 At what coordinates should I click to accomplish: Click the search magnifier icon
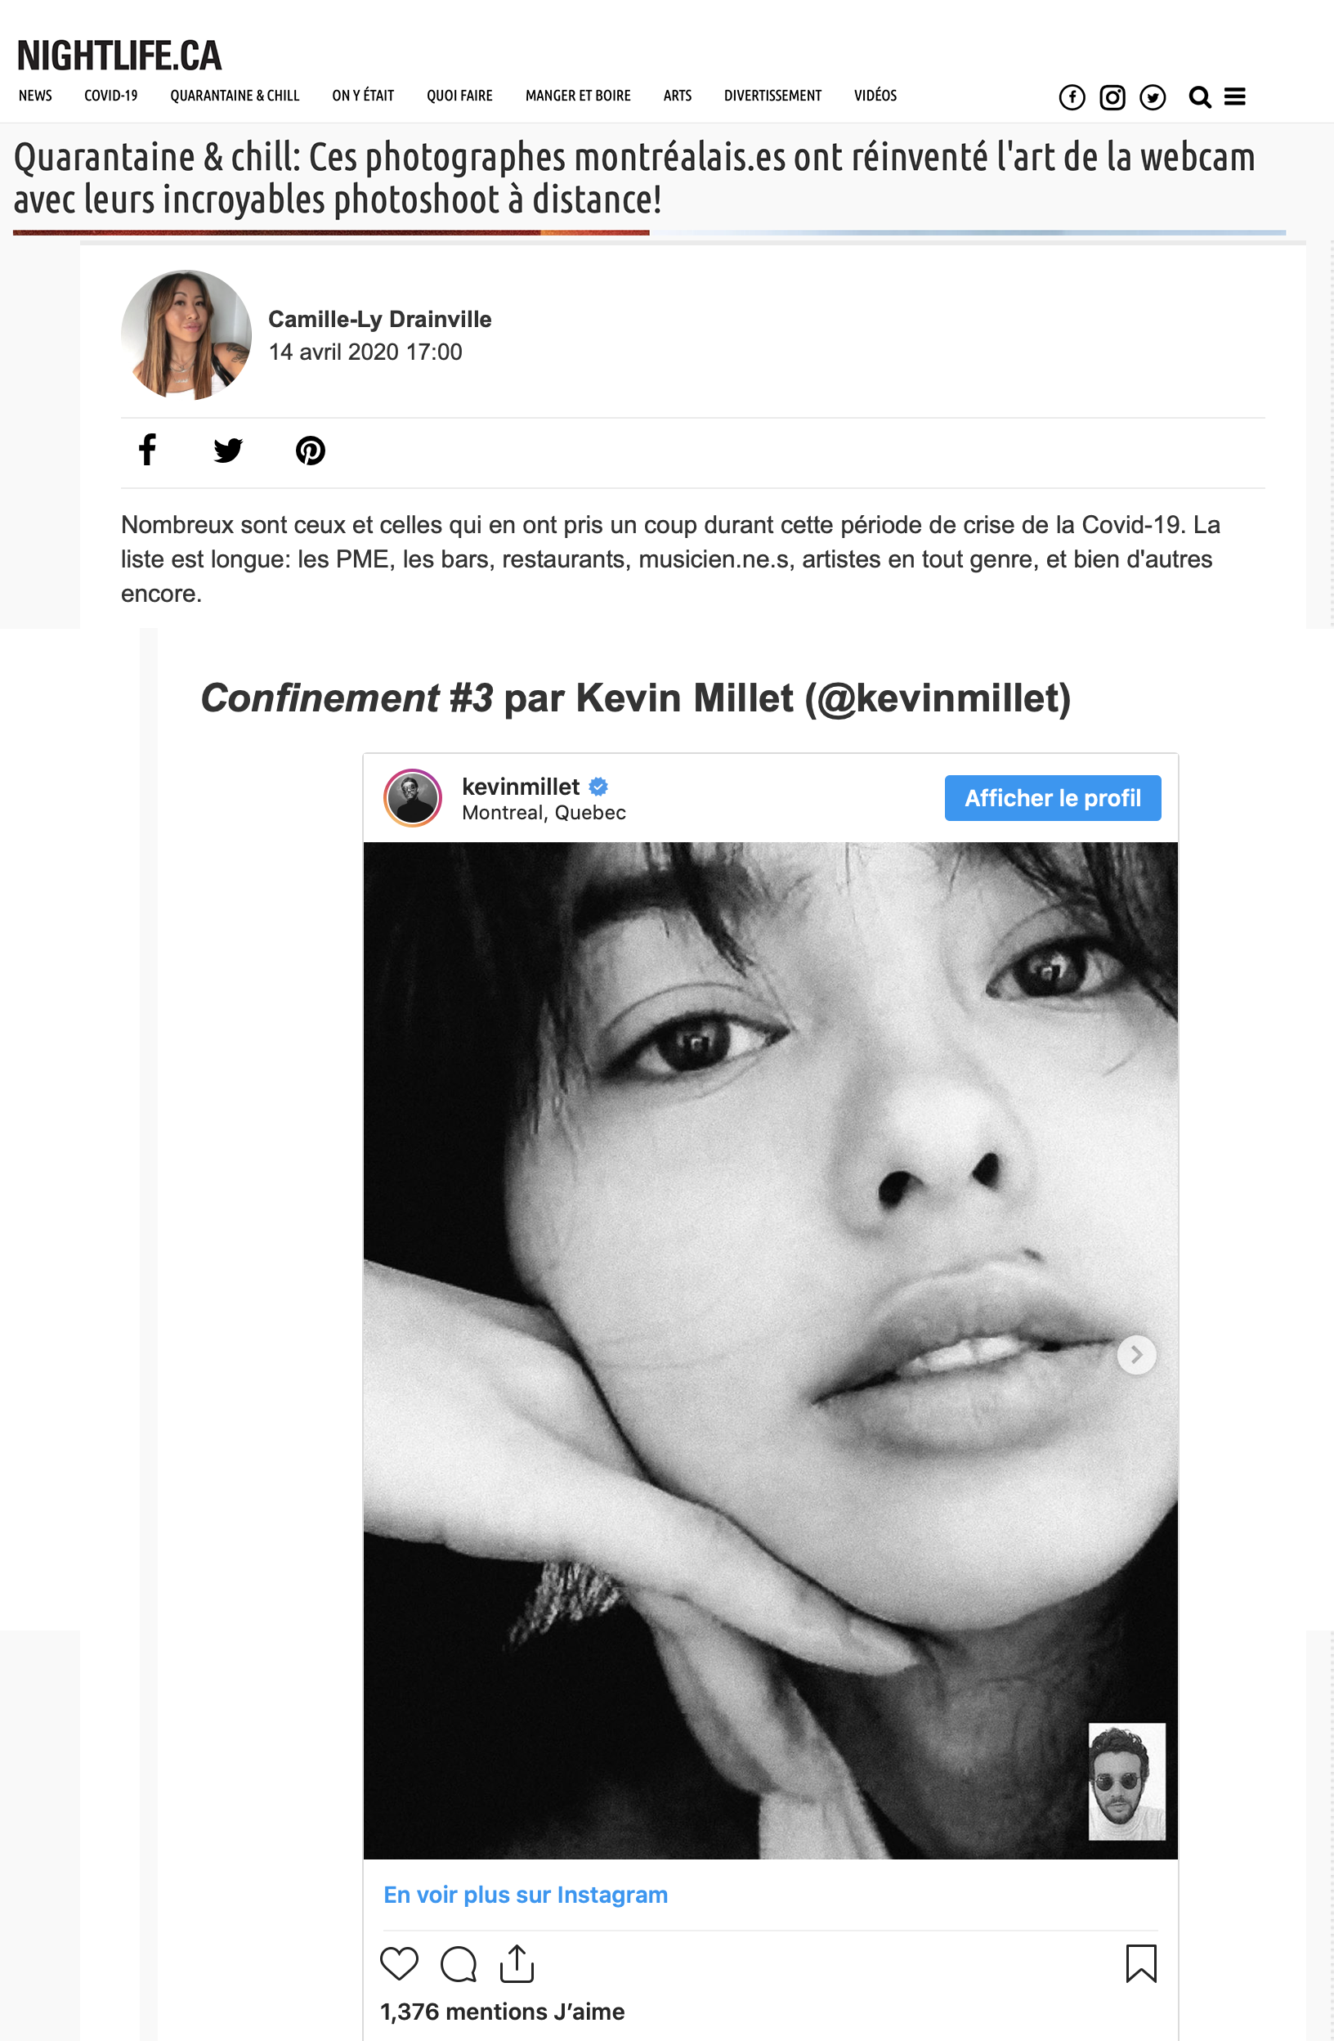point(1199,97)
